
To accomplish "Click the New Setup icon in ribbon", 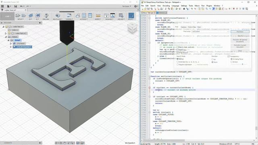I will (x=18, y=15).
